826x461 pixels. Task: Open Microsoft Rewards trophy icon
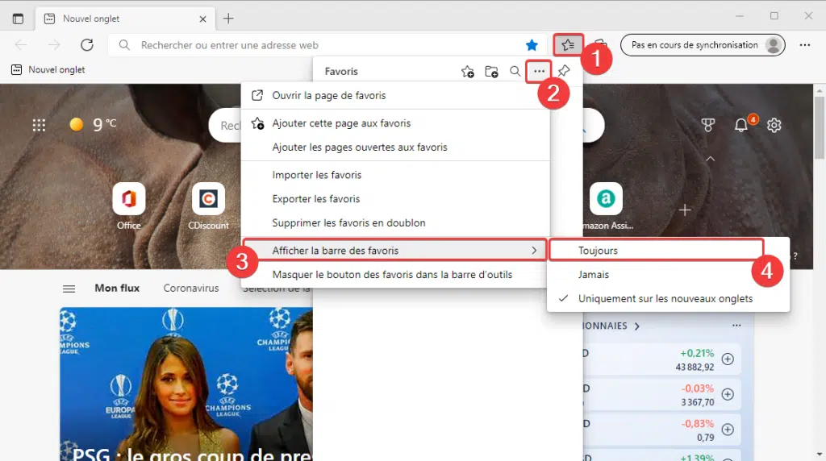[x=708, y=125]
